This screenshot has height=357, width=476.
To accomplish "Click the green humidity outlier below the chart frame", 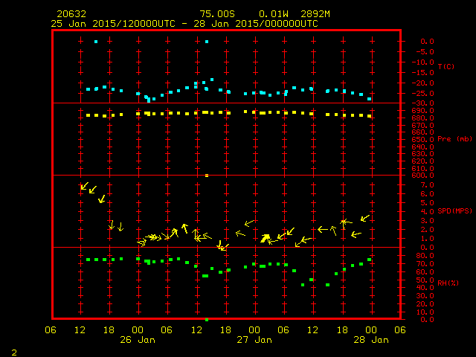I will [207, 320].
